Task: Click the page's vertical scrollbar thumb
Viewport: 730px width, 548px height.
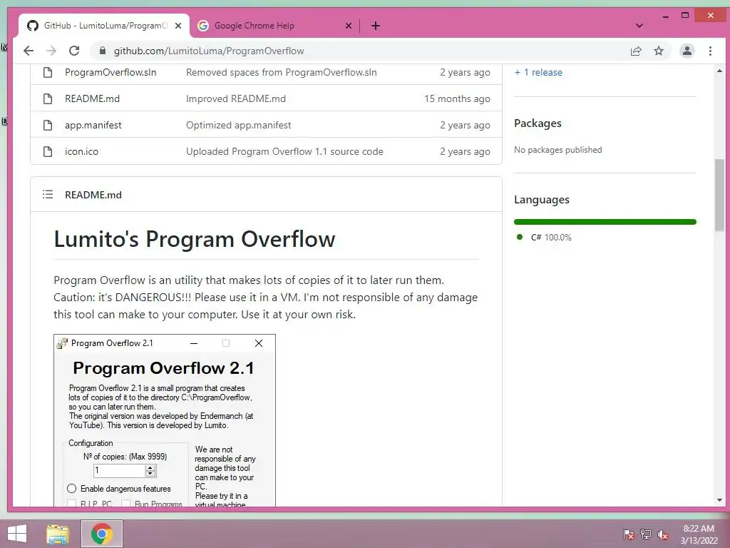Action: click(720, 195)
